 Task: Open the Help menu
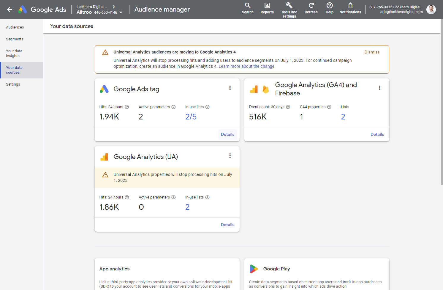pyautogui.click(x=330, y=8)
